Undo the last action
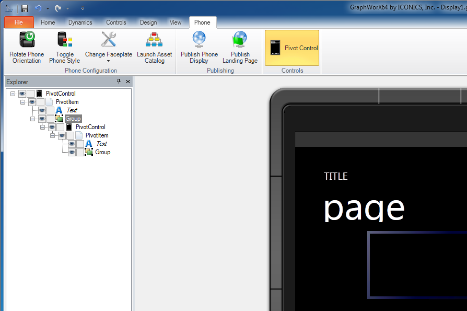467x311 pixels. point(38,8)
